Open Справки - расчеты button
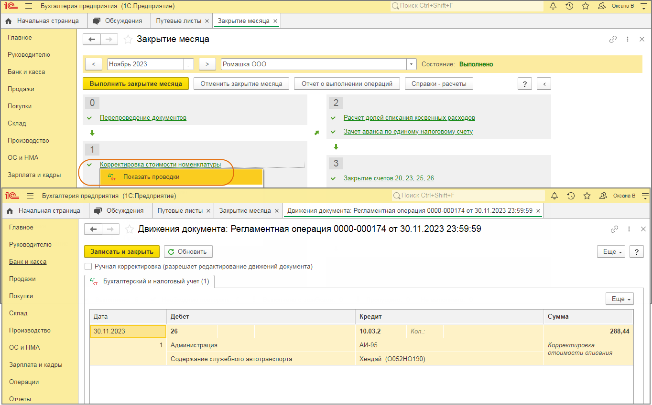This screenshot has width=652, height=405. click(x=439, y=83)
